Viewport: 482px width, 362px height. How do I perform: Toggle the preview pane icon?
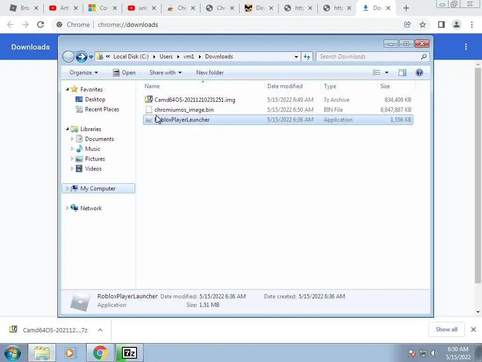[x=402, y=73]
